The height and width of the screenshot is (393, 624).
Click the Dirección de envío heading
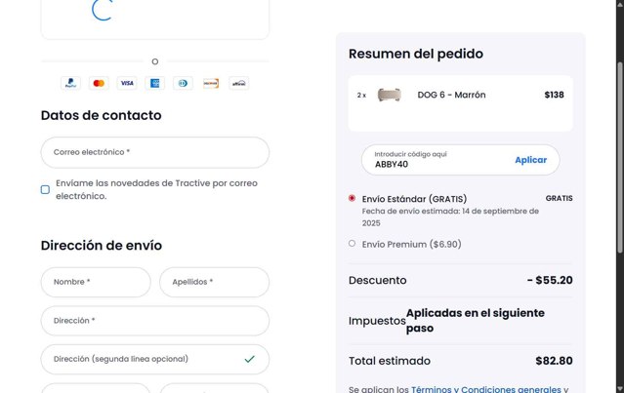point(102,245)
